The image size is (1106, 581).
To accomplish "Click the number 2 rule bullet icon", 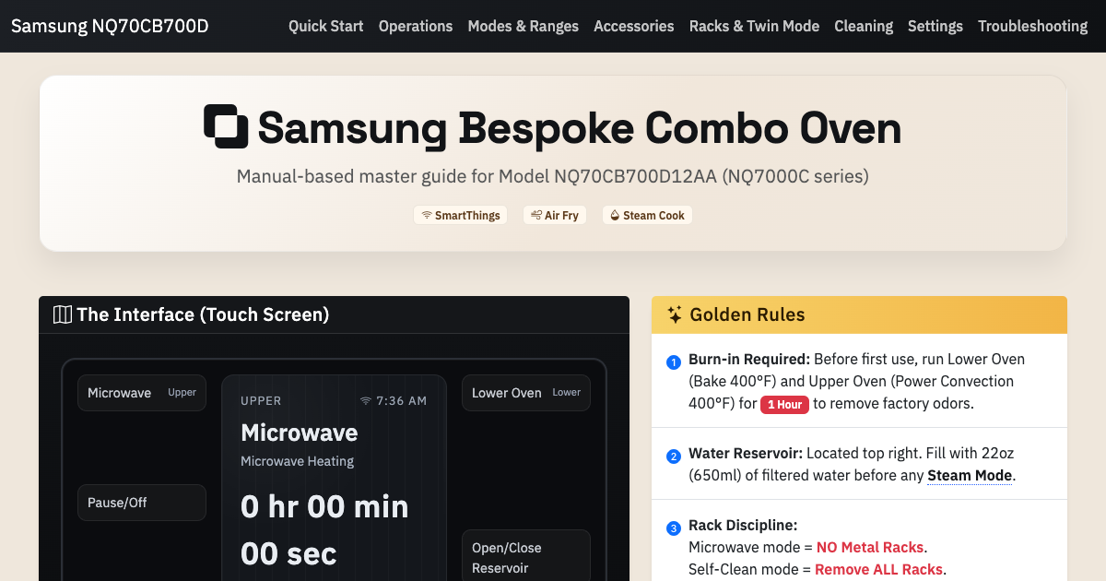I will pos(674,456).
